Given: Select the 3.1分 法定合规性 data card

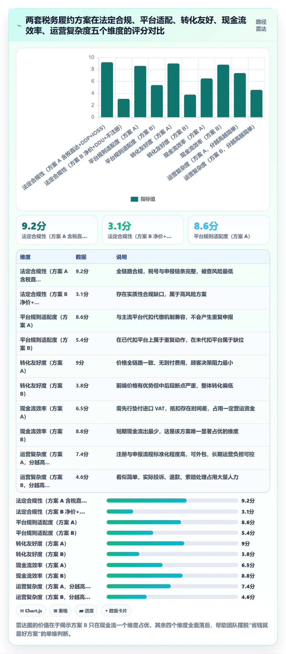Looking at the screenshot, I should click(143, 230).
